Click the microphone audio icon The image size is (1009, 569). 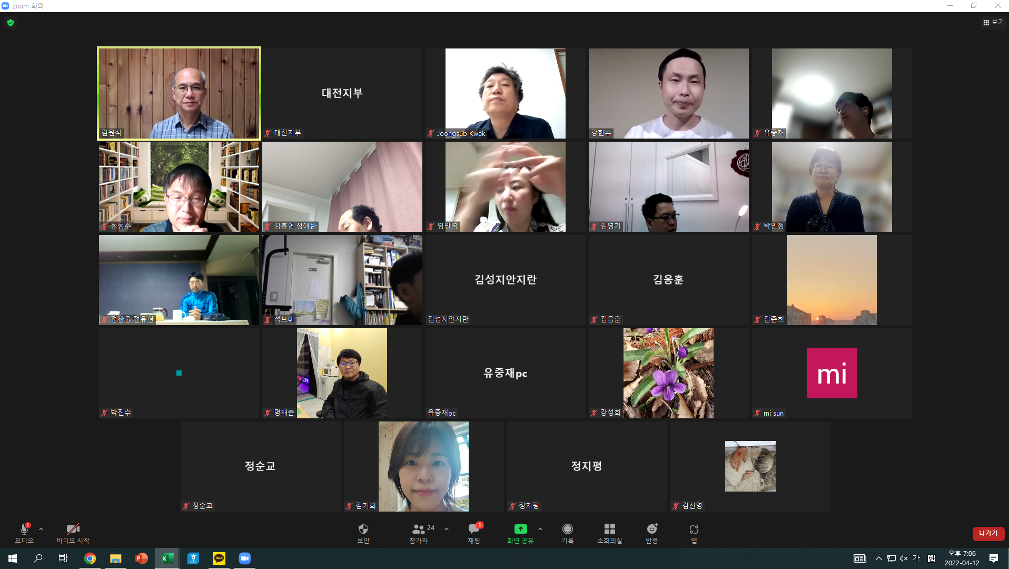24,529
